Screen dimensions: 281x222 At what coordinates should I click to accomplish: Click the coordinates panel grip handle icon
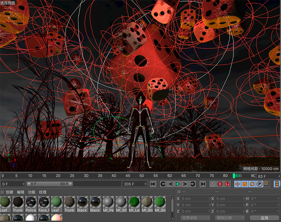pyautogui.click(x=179, y=192)
